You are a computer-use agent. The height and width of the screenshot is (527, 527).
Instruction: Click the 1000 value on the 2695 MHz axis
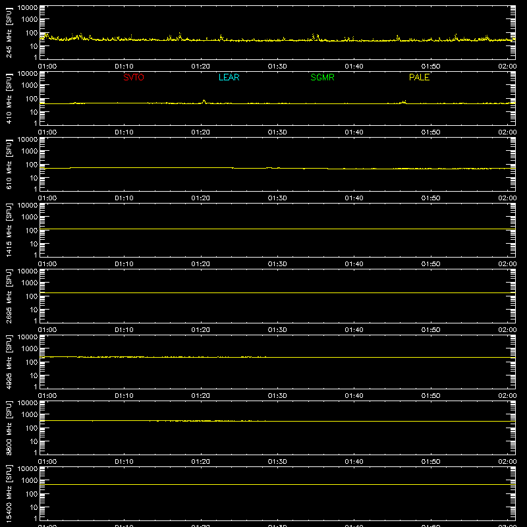click(30, 283)
